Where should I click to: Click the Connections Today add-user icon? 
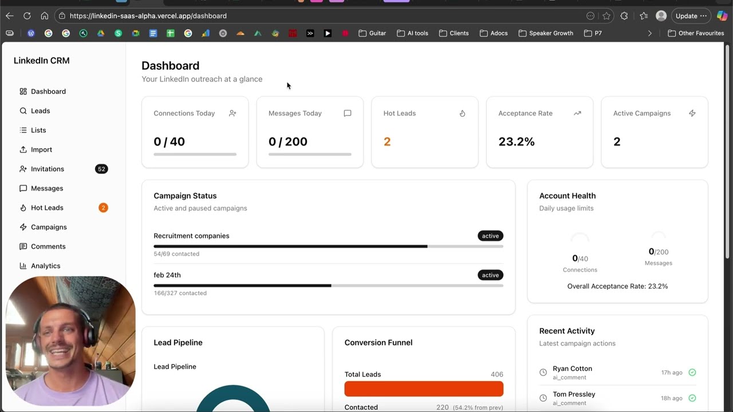click(232, 113)
